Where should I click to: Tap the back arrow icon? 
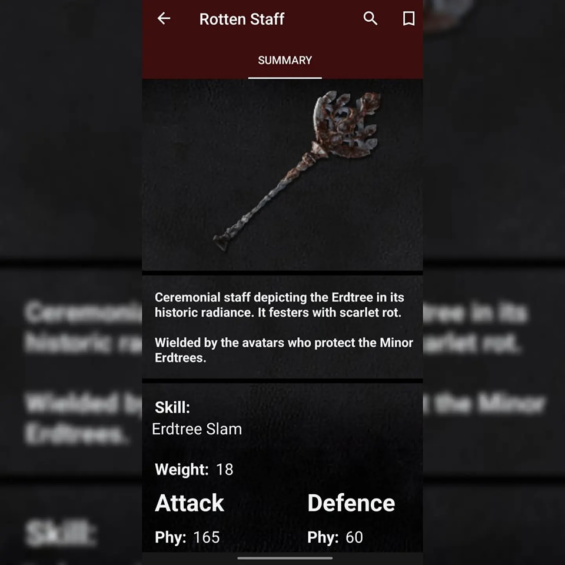point(164,18)
